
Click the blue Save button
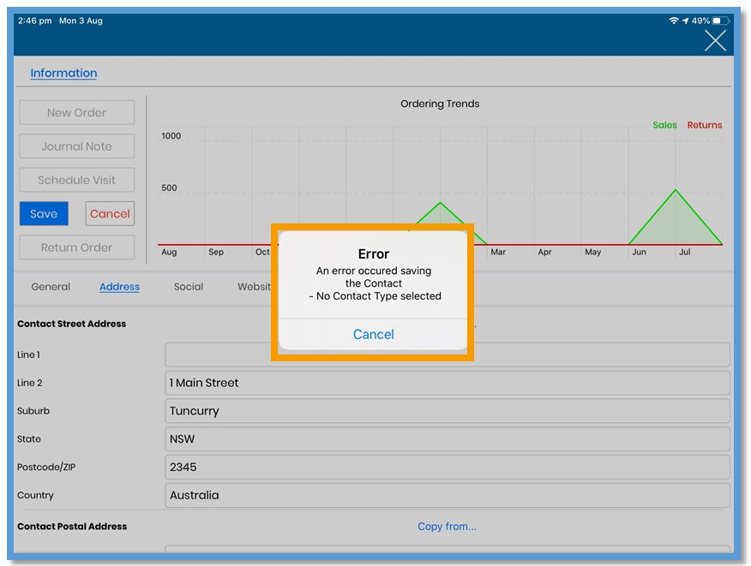[x=44, y=213]
